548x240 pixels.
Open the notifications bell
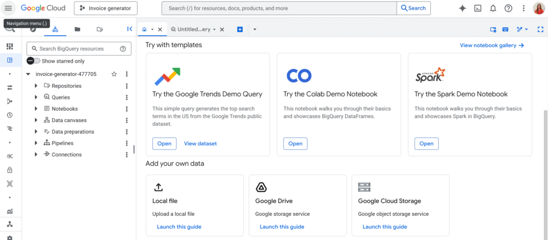pos(493,8)
